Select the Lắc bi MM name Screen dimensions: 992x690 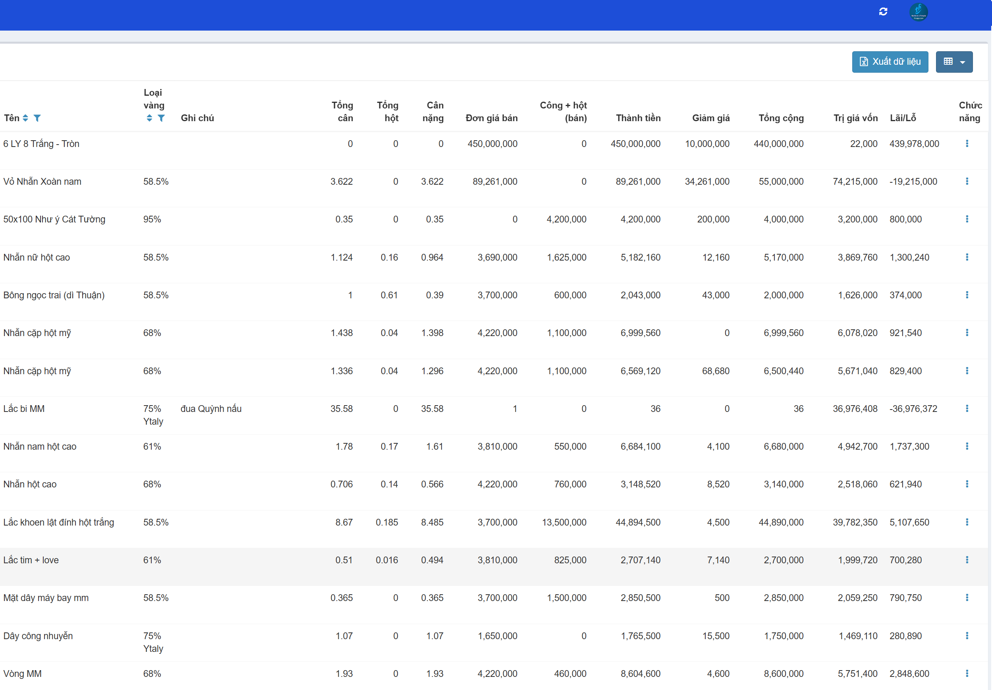coord(24,409)
